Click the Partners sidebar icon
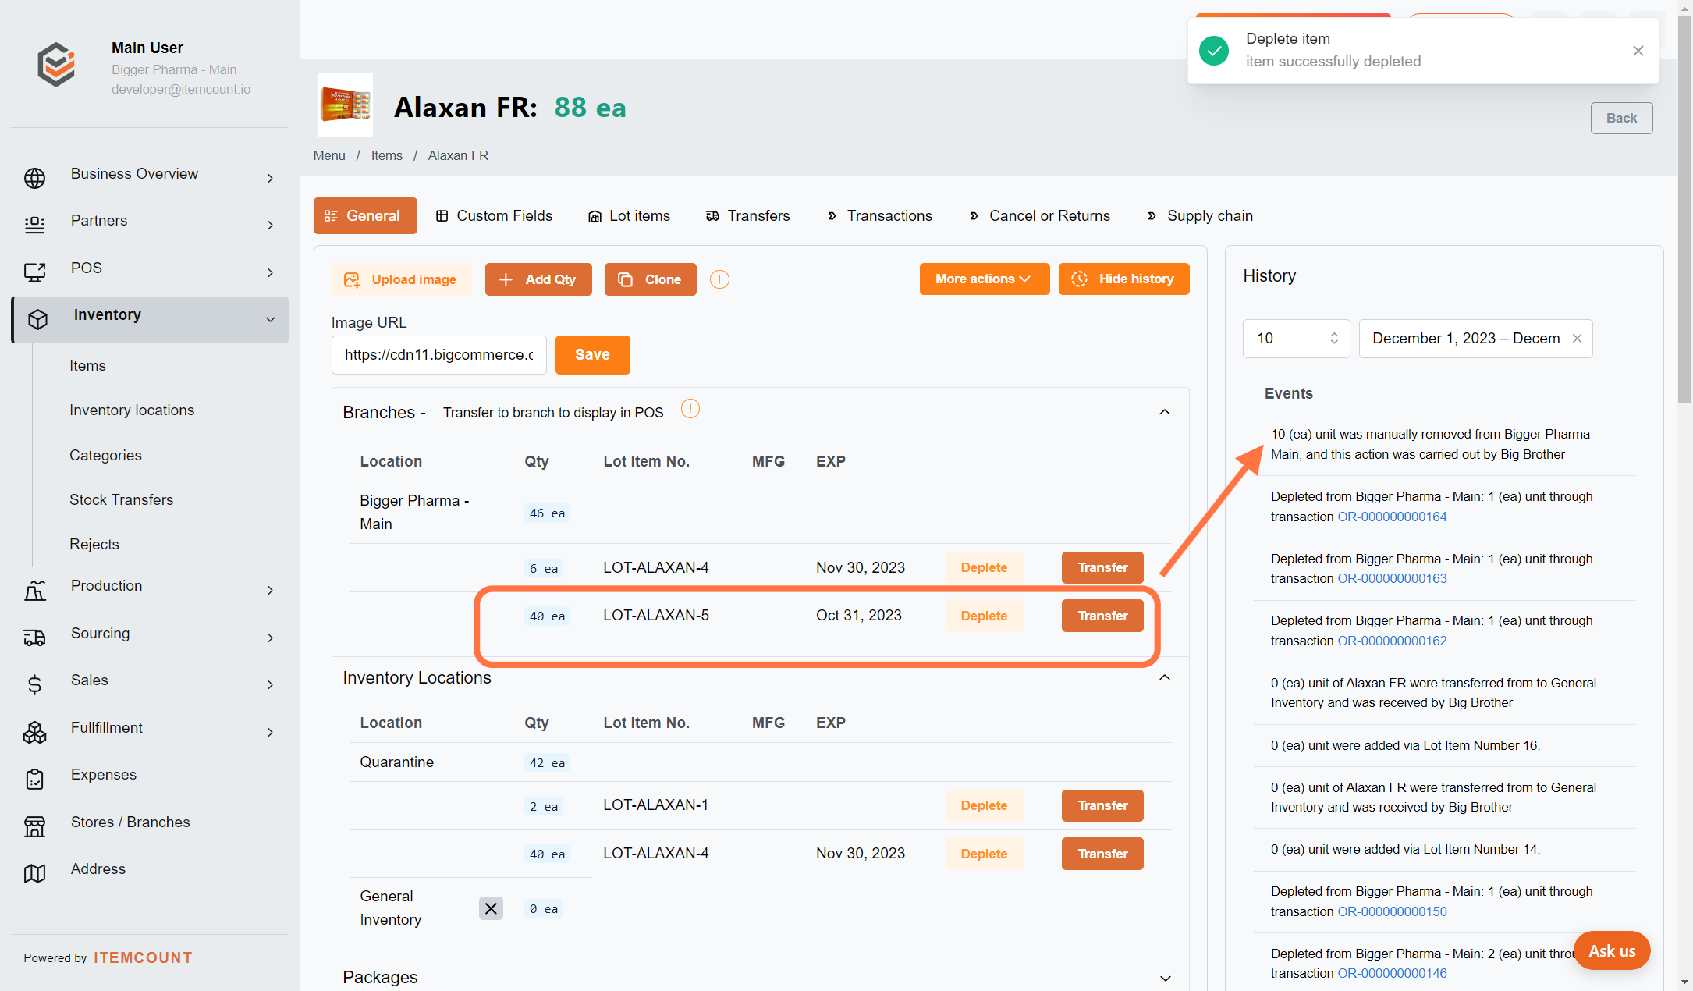Screen dimensions: 1693x991 pos(34,225)
